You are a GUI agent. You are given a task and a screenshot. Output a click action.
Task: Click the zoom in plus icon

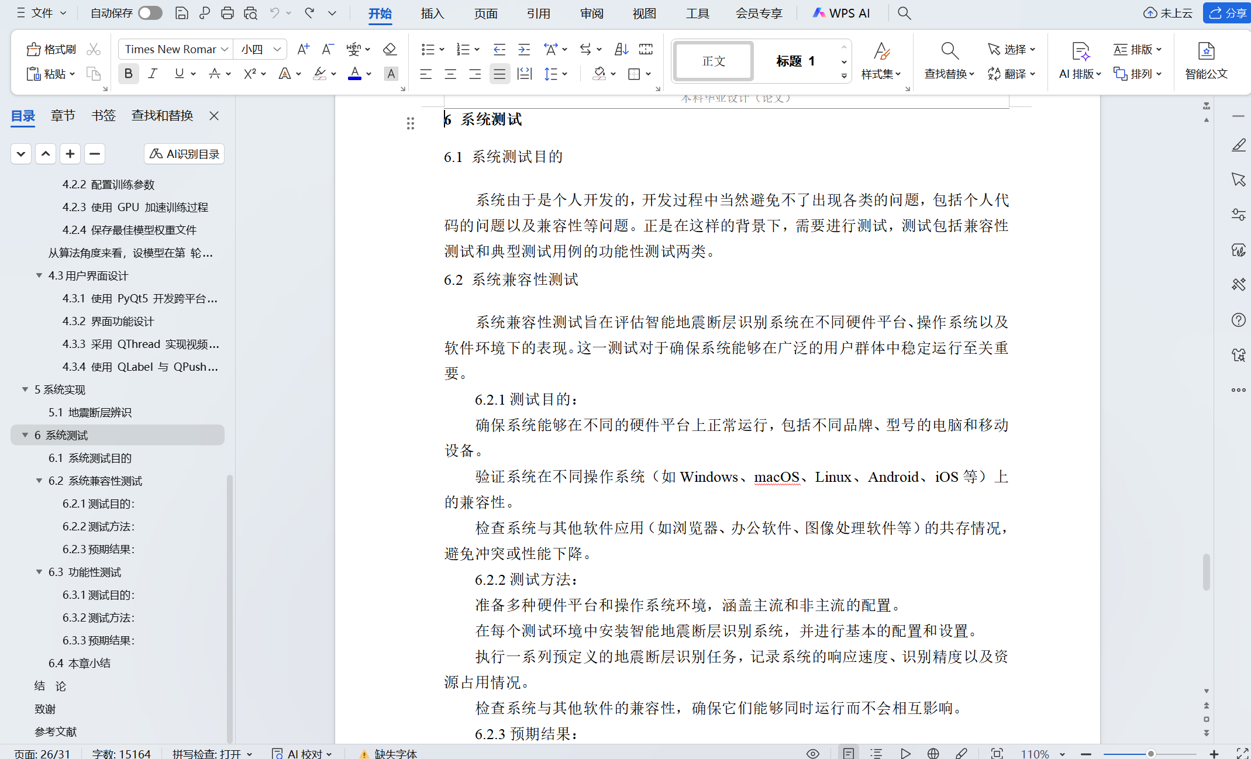1214,753
